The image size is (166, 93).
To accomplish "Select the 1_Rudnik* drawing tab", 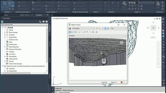I will click(39, 15).
